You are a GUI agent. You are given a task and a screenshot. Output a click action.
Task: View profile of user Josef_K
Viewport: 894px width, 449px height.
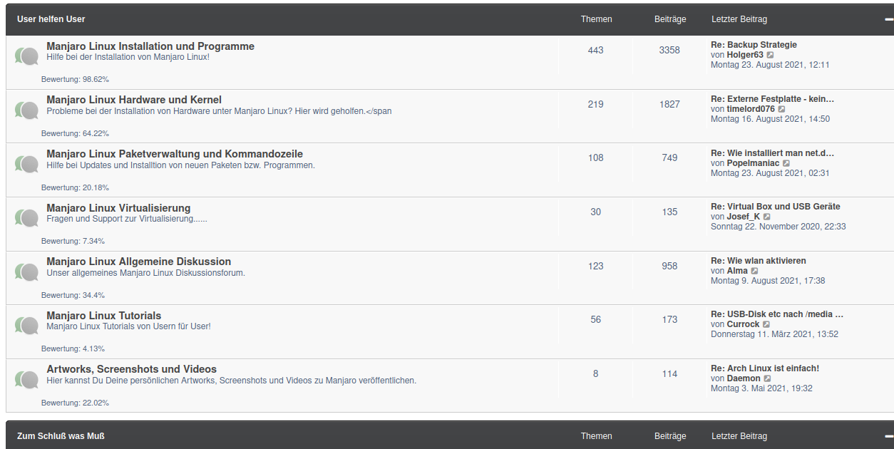coord(744,217)
